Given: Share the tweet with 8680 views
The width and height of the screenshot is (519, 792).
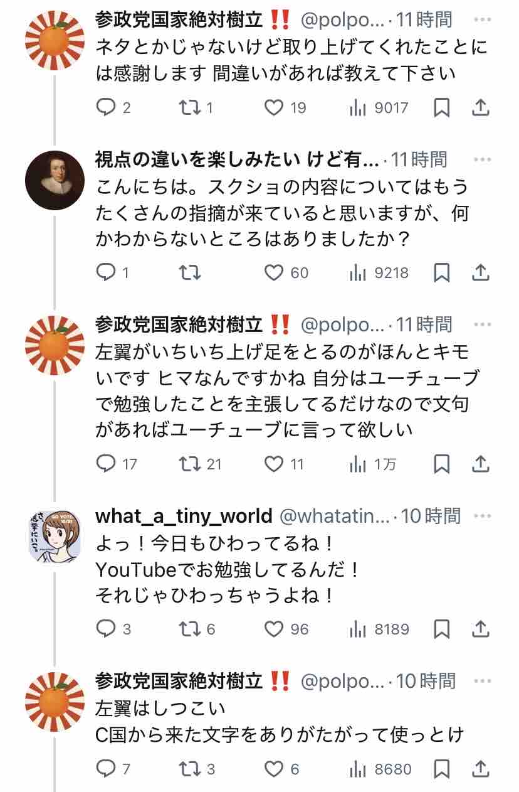Looking at the screenshot, I should 480,769.
